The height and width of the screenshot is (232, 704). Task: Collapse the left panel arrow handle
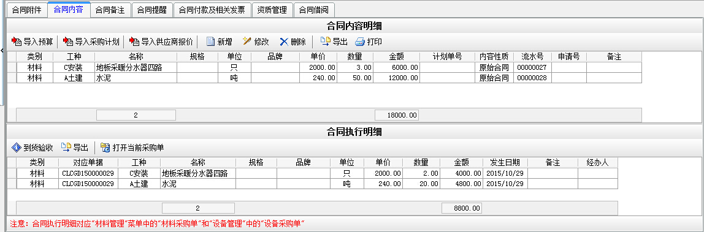tap(2, 50)
